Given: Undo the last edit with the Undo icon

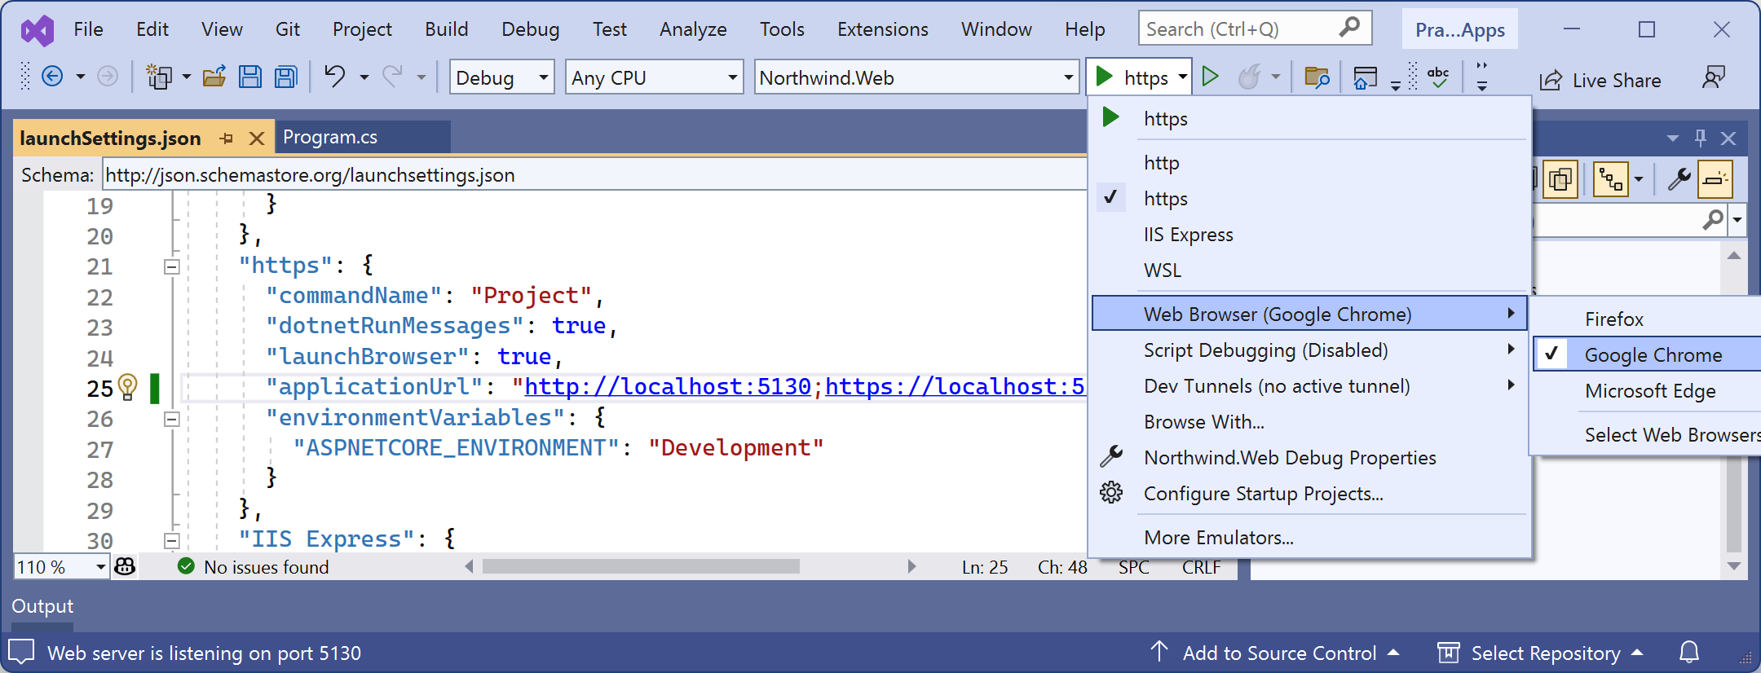Looking at the screenshot, I should 334,77.
